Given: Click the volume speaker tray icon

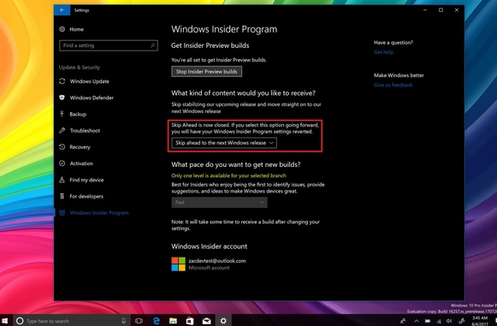Looking at the screenshot, I should pyautogui.click(x=449, y=321).
